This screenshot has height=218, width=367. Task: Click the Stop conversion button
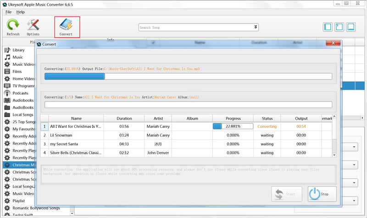pyautogui.click(x=322, y=194)
